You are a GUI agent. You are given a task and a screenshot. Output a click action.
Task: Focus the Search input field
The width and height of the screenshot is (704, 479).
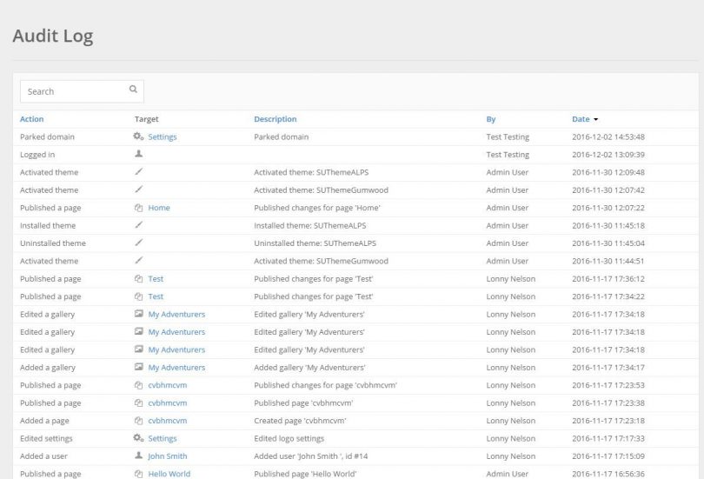pos(74,91)
